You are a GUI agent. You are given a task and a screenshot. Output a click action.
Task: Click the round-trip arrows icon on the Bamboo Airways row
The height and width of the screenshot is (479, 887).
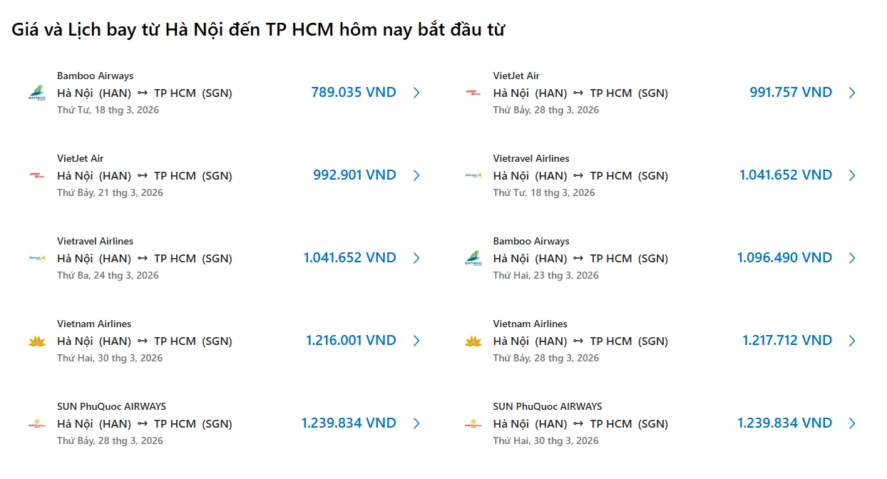point(143,93)
